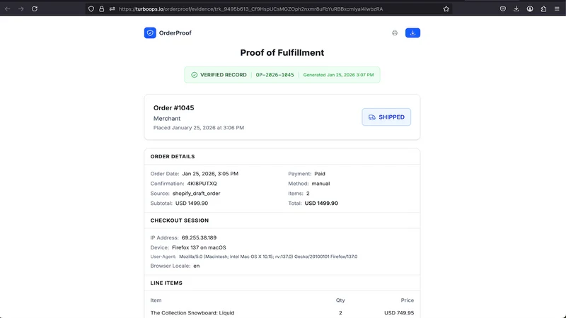This screenshot has height=318, width=566.
Task: Open the Pocket save icon in toolbar
Action: tap(503, 8)
